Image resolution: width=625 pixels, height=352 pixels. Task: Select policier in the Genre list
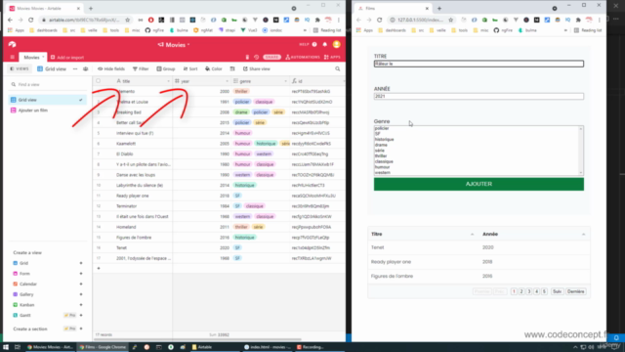tap(382, 128)
